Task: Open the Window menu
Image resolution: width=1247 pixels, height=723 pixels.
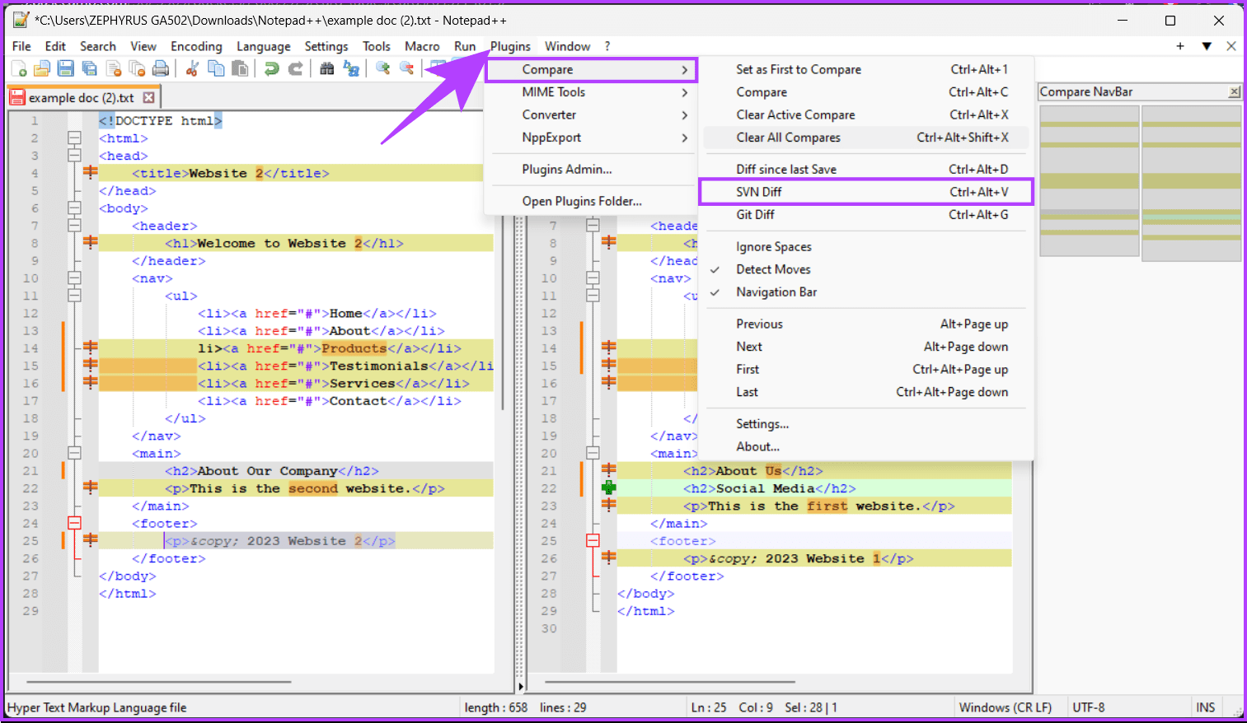Action: (567, 46)
